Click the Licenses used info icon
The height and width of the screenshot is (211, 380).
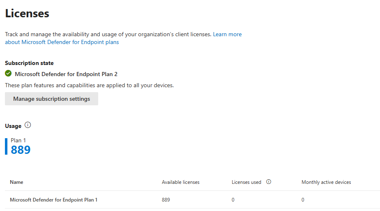[269, 182]
